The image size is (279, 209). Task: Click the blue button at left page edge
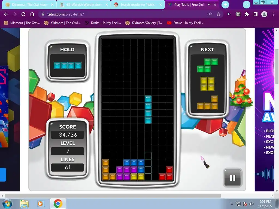pos(3,174)
